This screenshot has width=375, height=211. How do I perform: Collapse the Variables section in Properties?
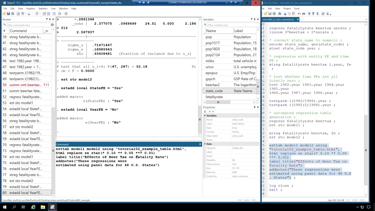[205, 116]
